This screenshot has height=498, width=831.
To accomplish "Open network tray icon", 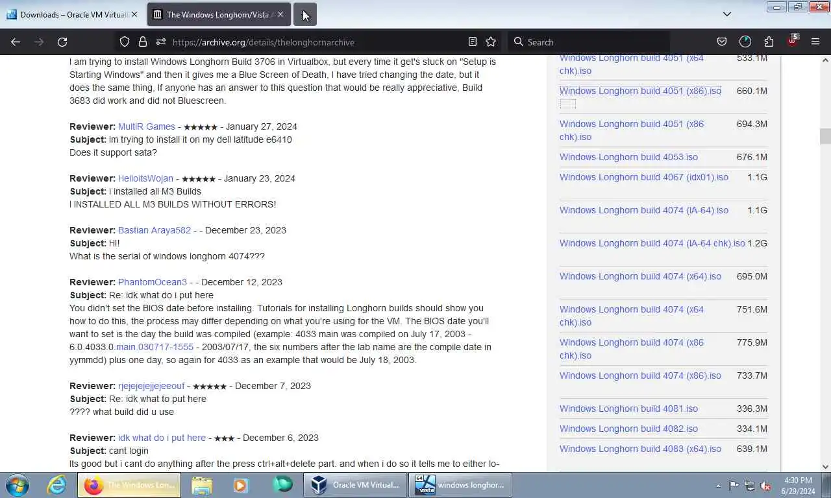I will click(x=750, y=486).
